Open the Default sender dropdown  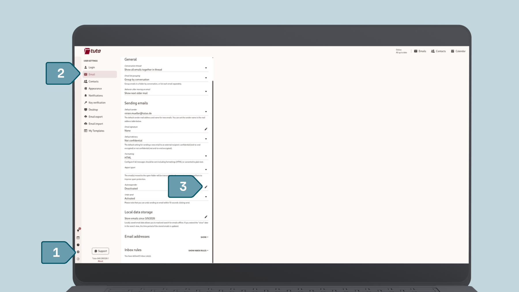[x=206, y=112]
